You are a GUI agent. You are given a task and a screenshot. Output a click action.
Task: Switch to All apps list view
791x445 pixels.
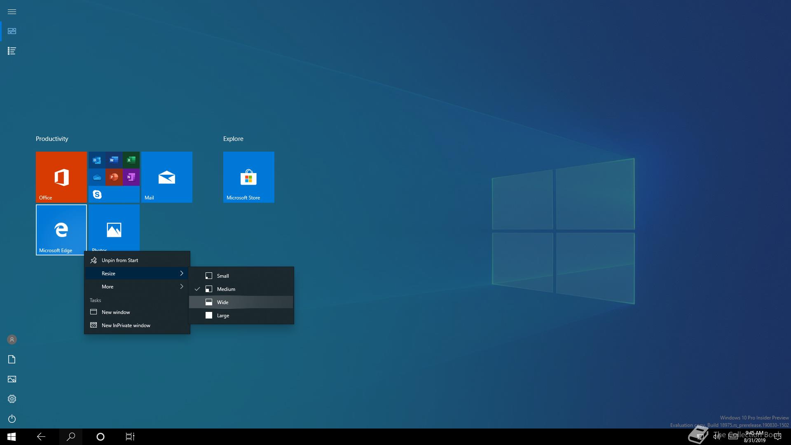12,51
